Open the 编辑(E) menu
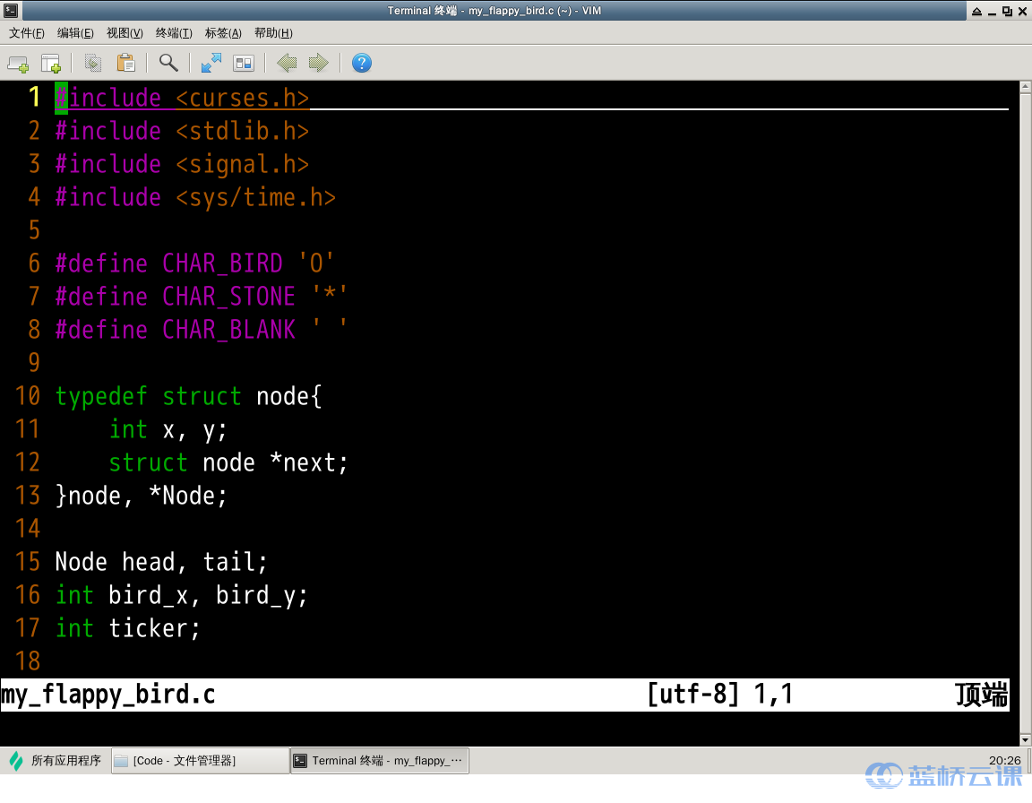1032x803 pixels. [x=75, y=33]
